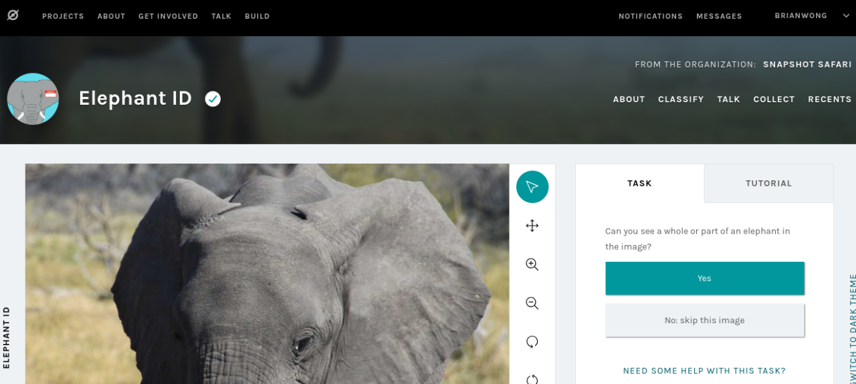Open the project About page
The image size is (856, 384).
629,100
